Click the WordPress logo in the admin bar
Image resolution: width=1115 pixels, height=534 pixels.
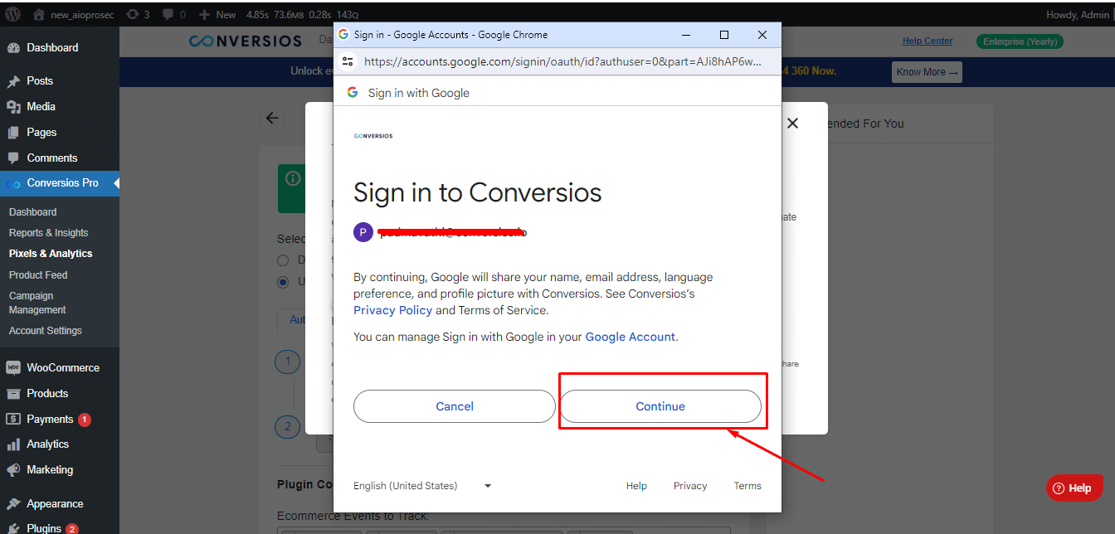click(13, 14)
